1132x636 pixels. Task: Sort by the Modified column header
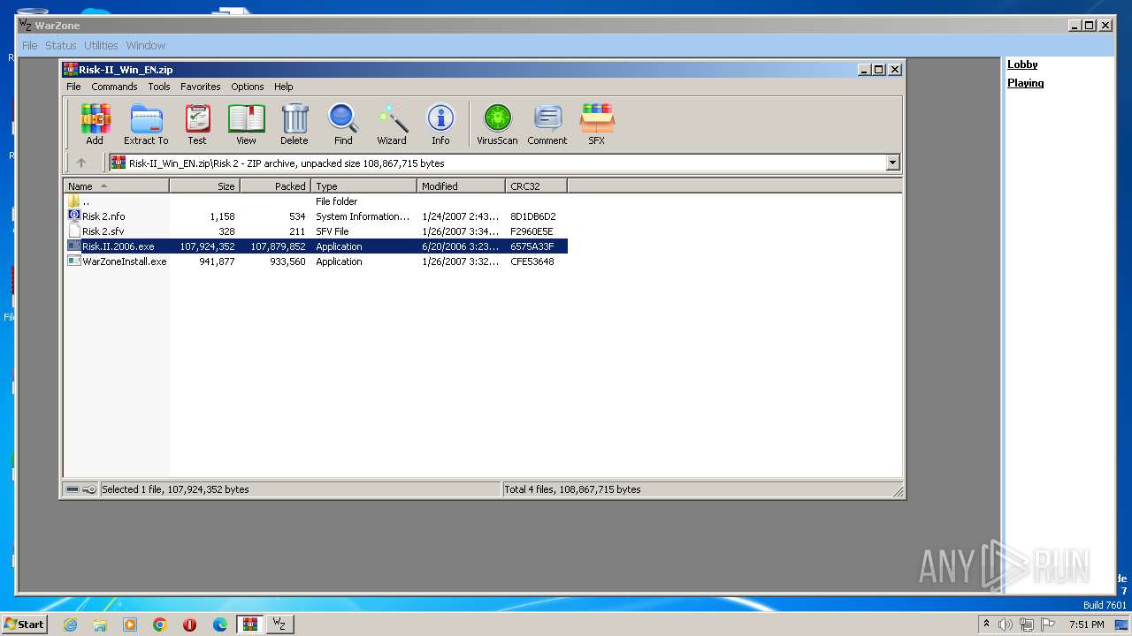click(x=461, y=186)
